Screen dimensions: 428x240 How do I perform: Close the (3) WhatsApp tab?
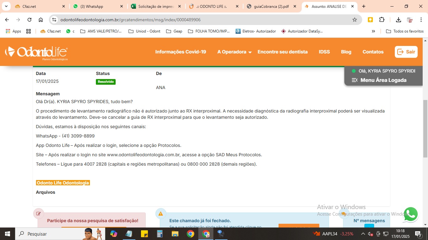point(122,6)
